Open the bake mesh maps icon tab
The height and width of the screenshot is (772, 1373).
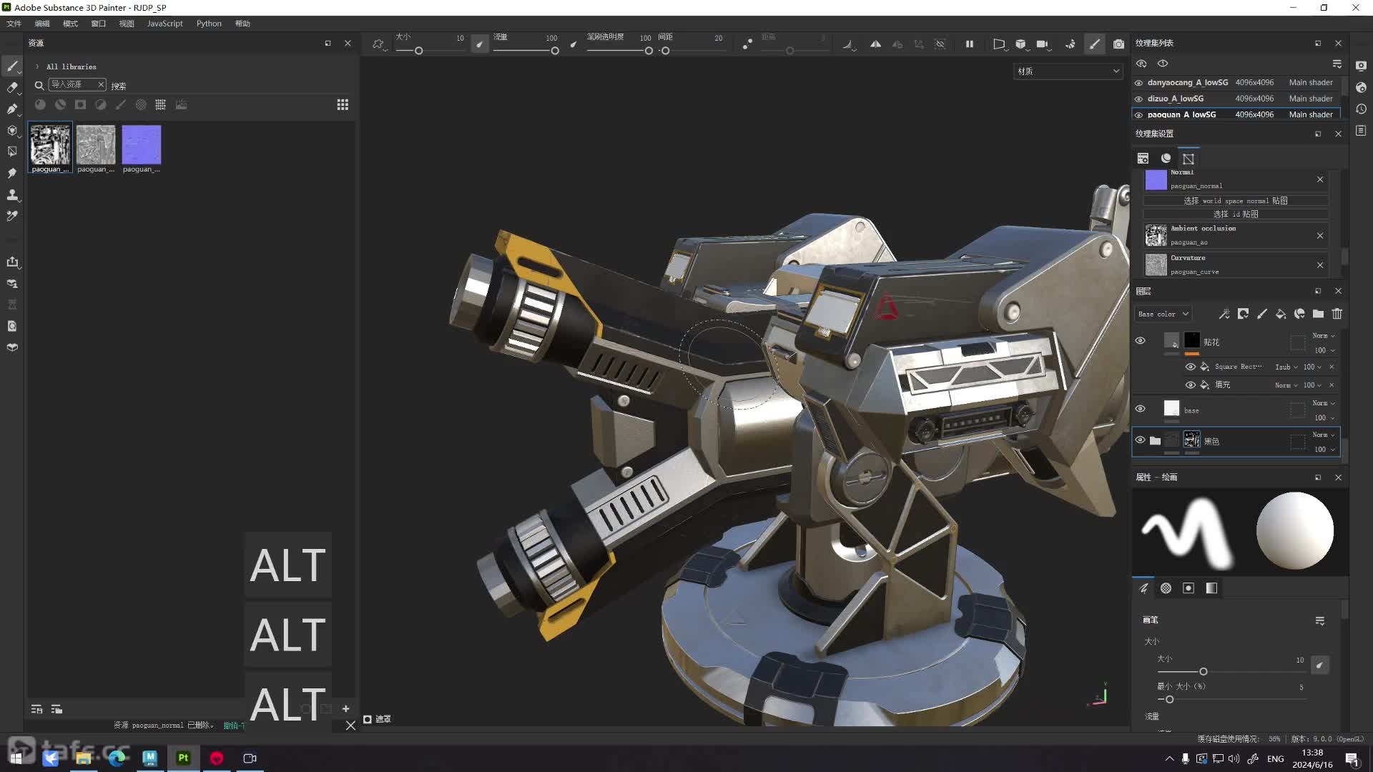1189,159
